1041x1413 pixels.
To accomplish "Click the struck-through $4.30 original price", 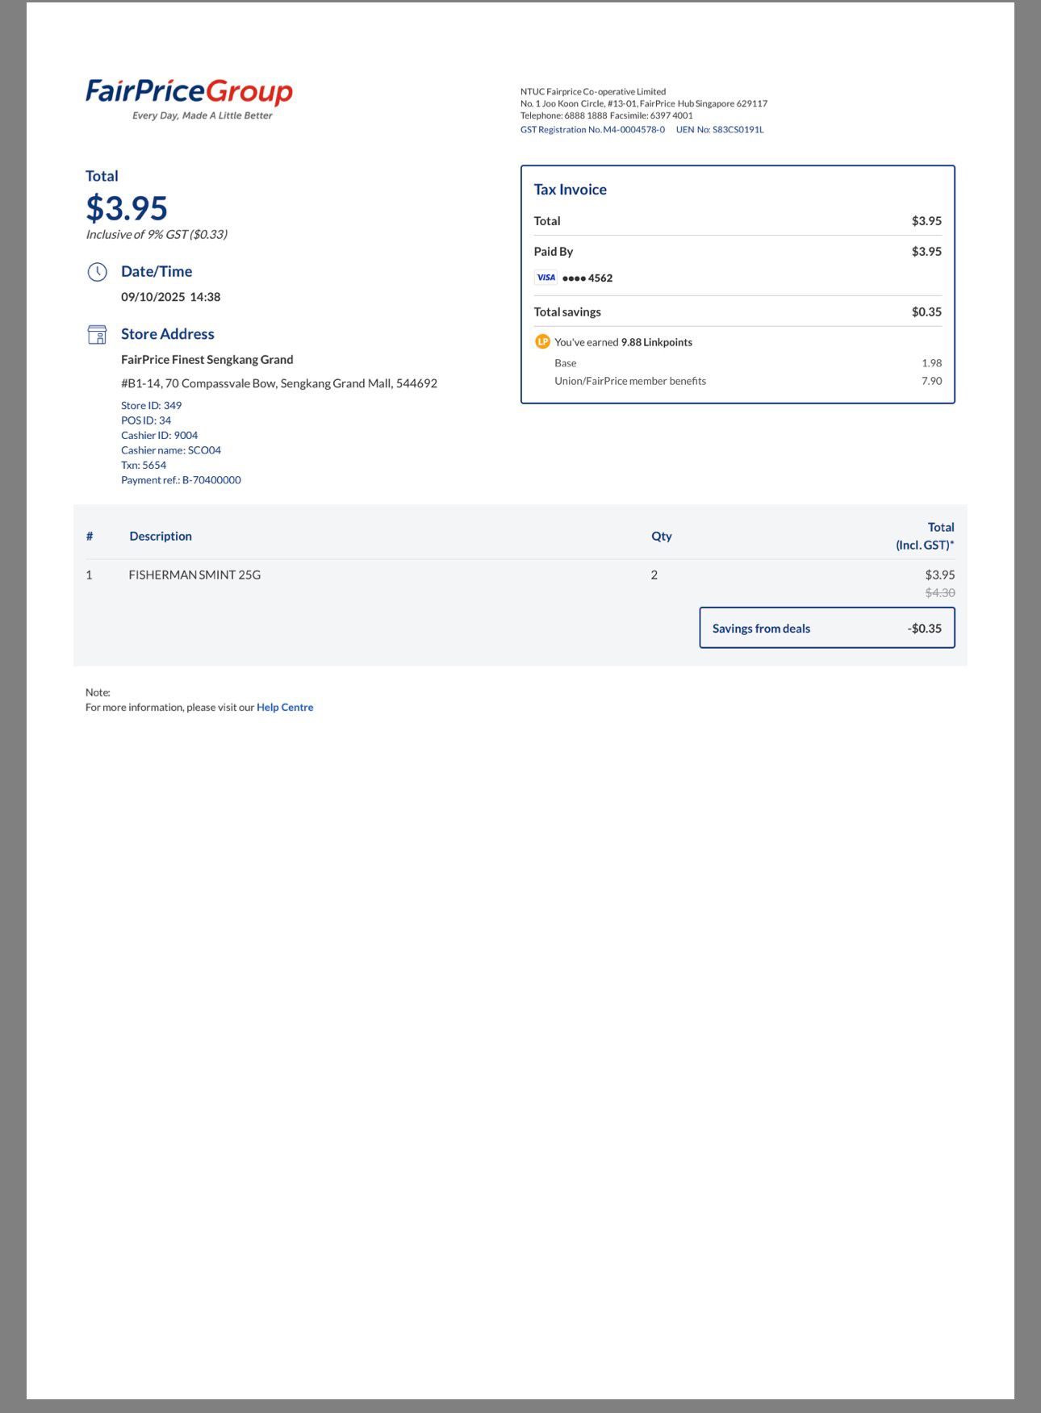I will pos(940,593).
